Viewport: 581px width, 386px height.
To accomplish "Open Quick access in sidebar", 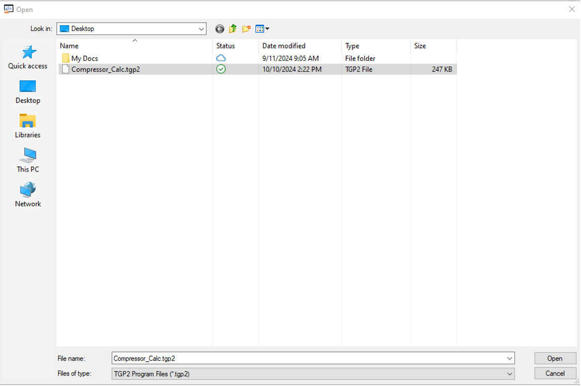I will coord(28,57).
